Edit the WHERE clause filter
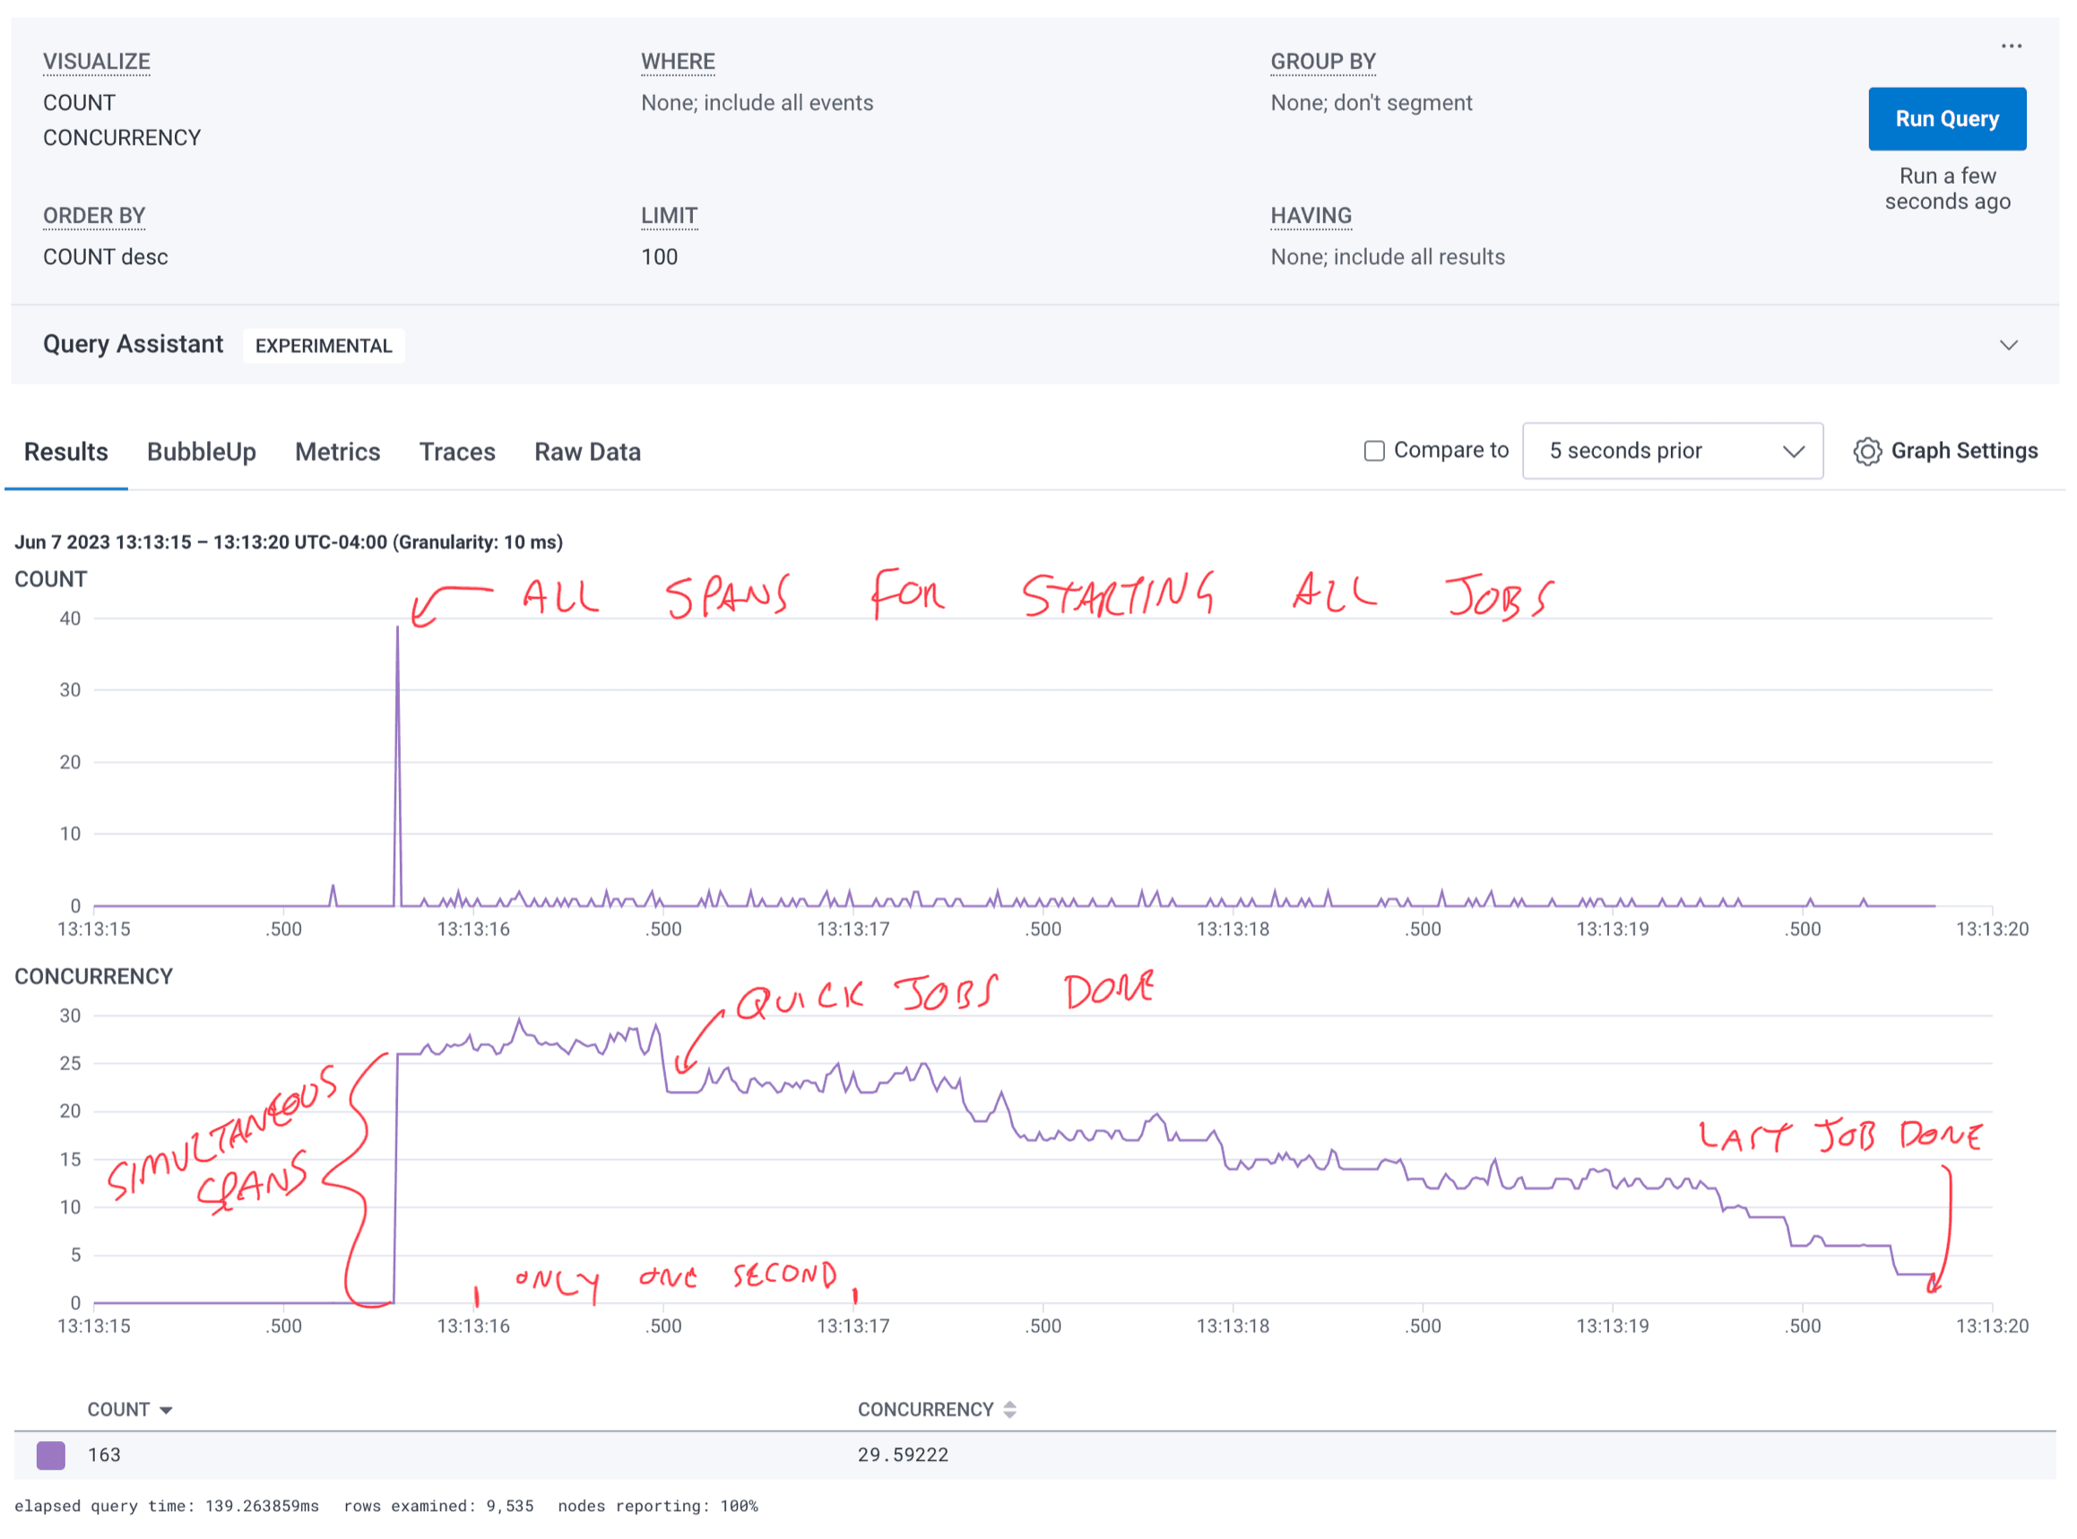The image size is (2077, 1539). (757, 103)
